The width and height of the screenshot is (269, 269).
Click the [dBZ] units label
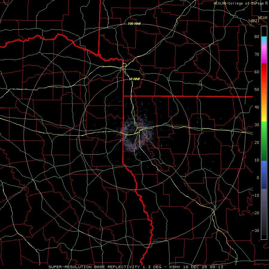click(x=254, y=21)
